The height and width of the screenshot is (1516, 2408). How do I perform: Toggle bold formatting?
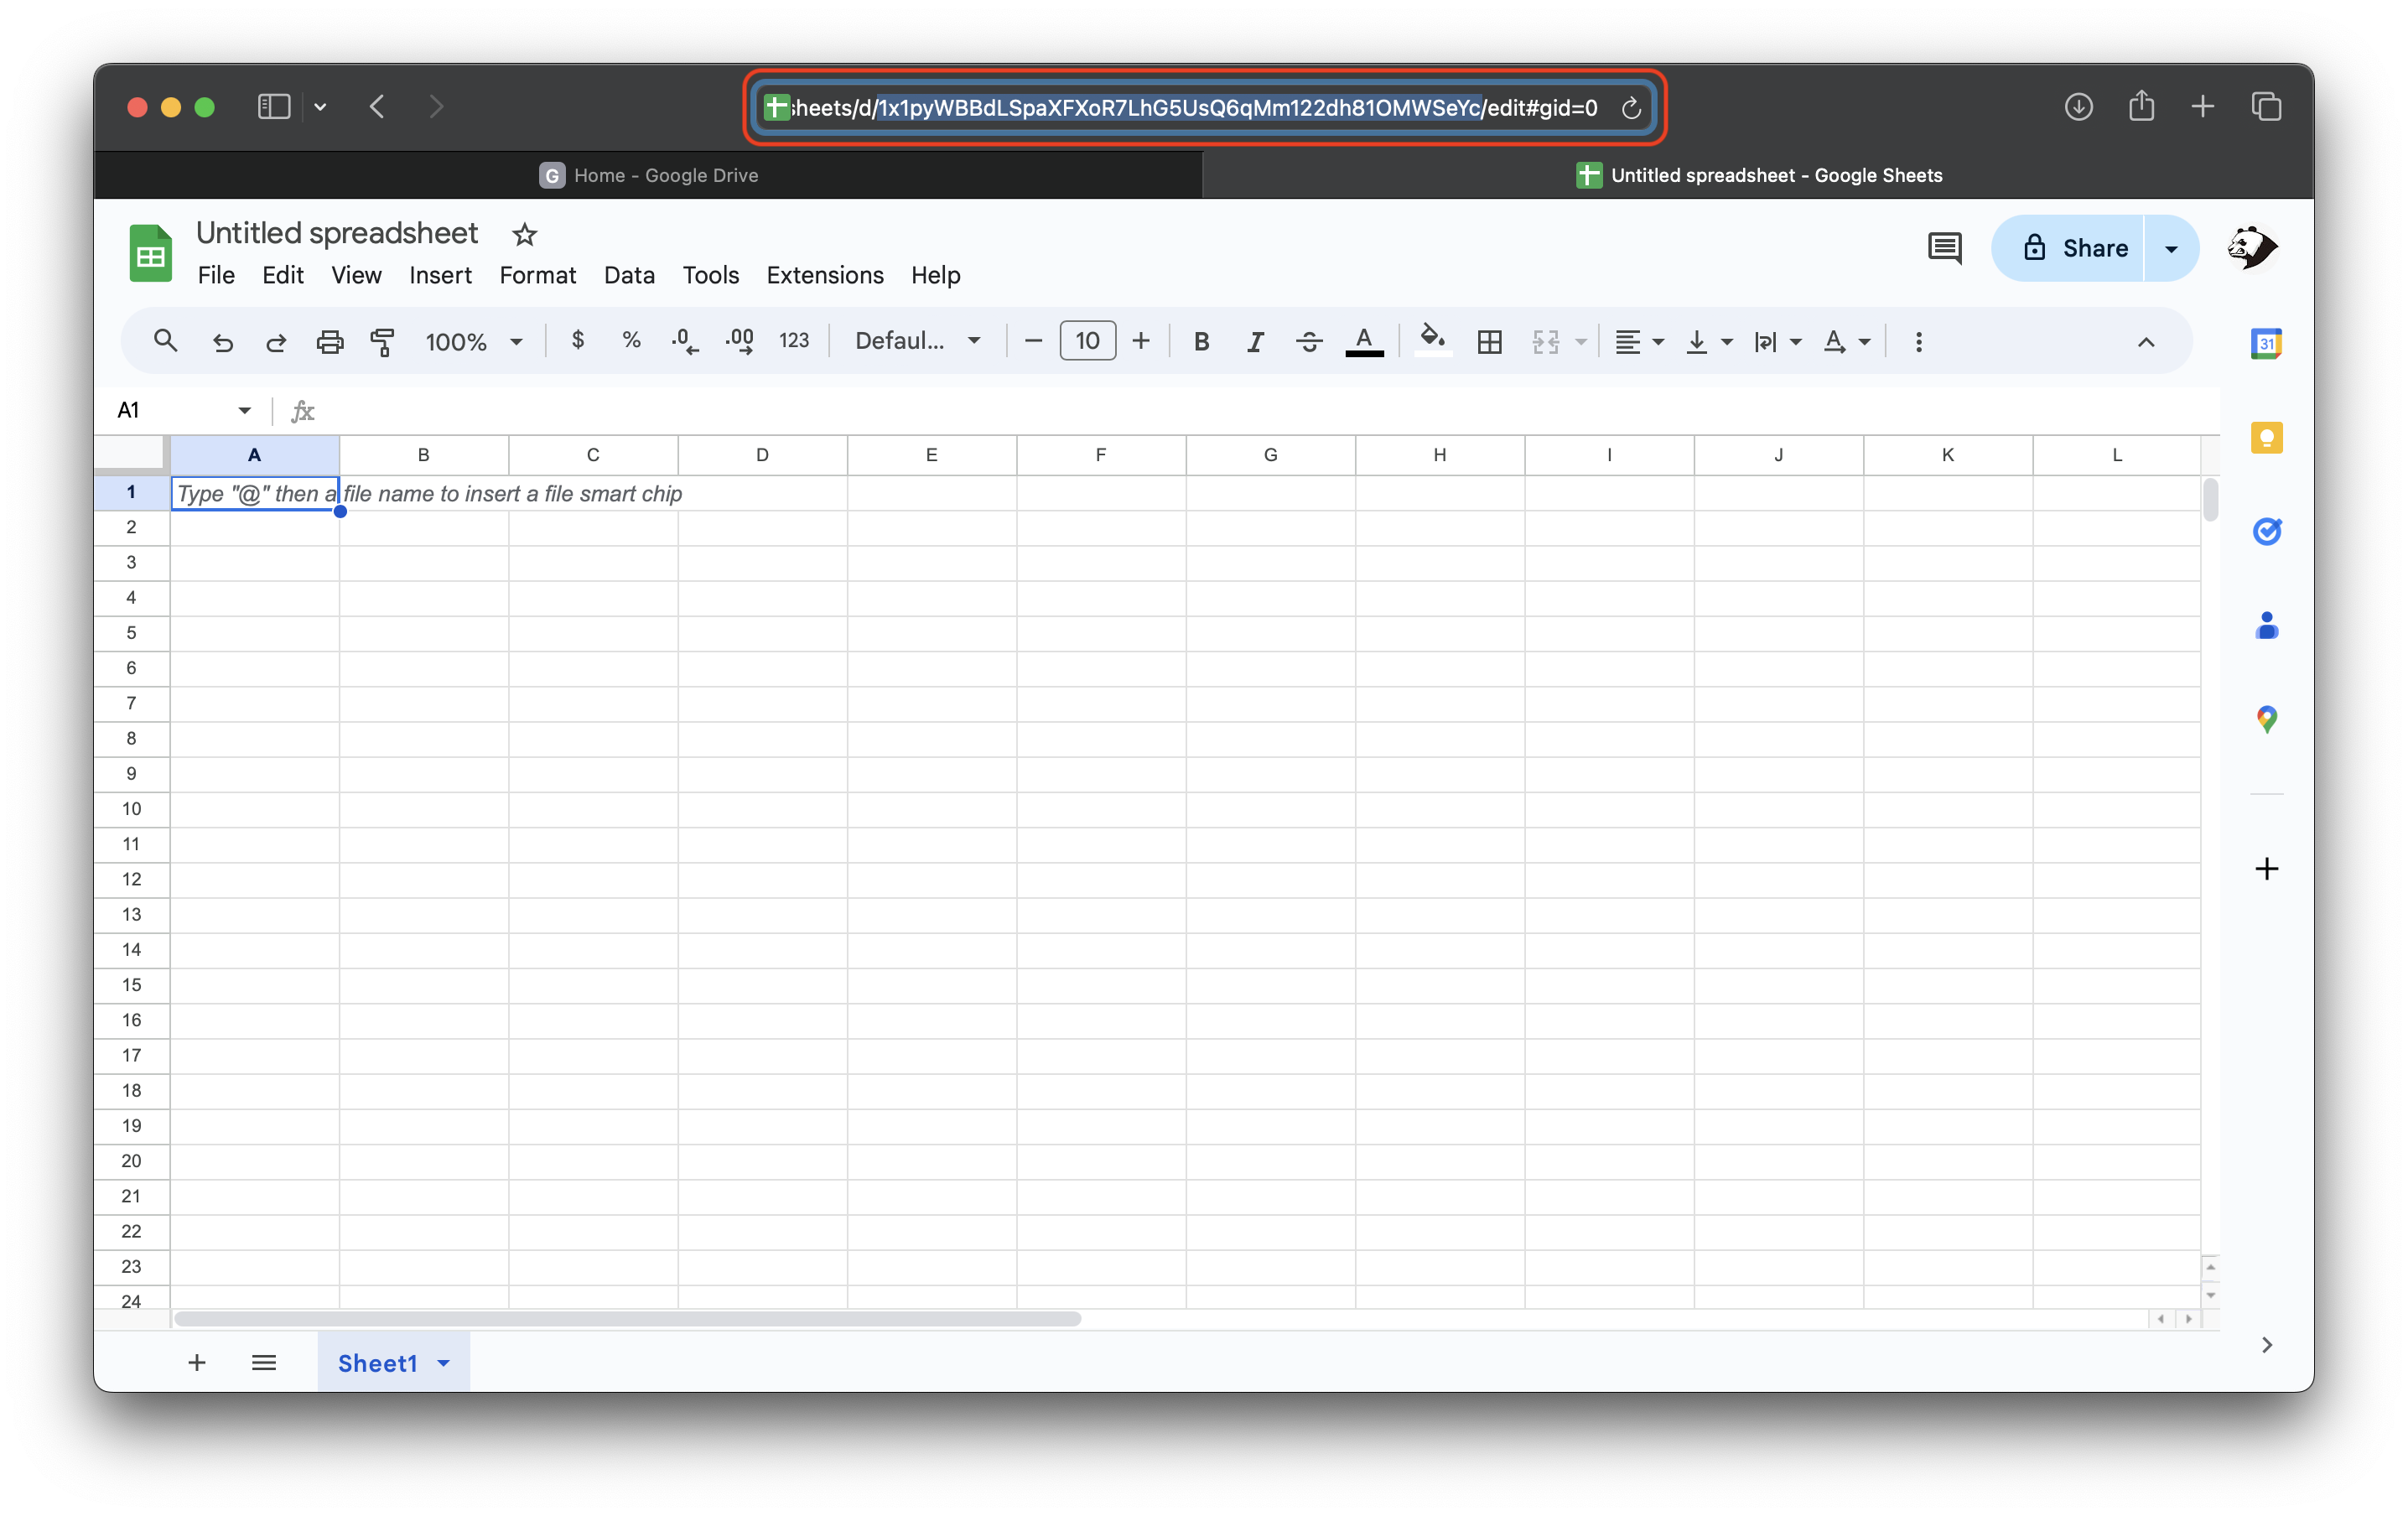tap(1202, 342)
